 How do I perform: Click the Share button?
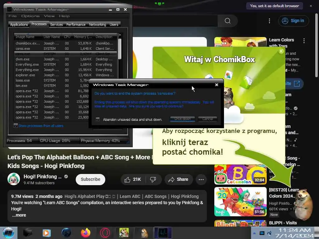click(x=179, y=180)
